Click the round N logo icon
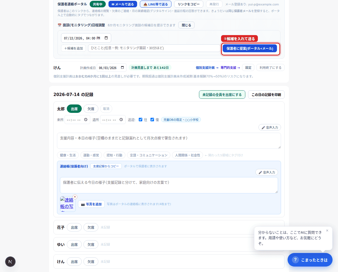 click(x=10, y=262)
